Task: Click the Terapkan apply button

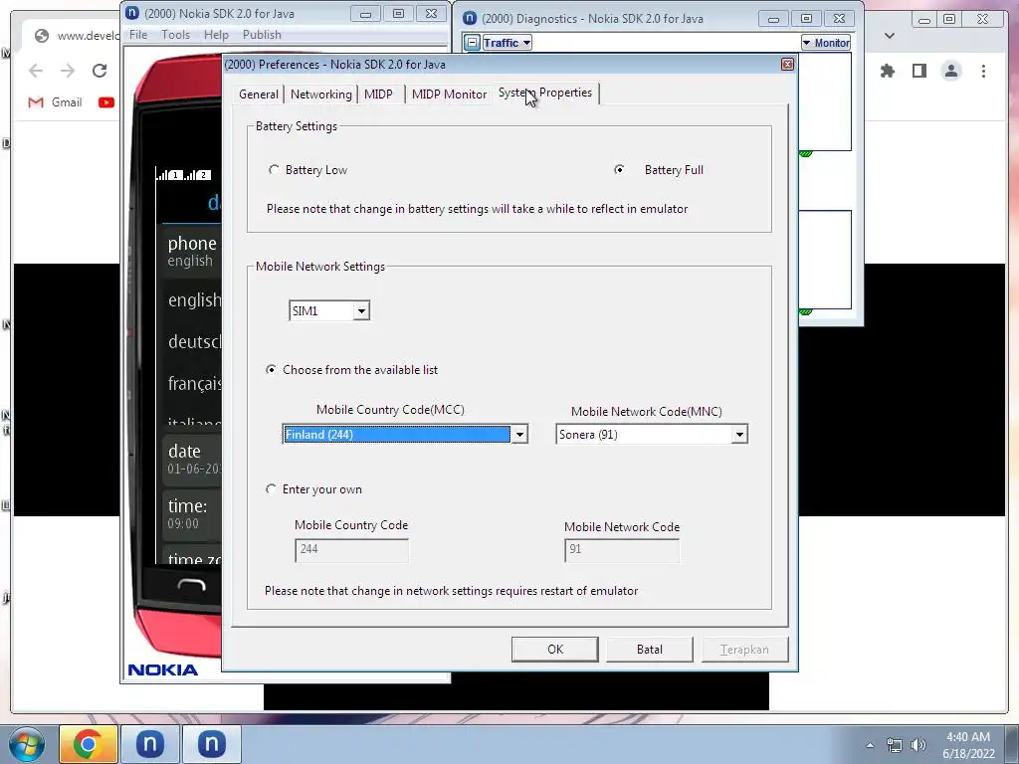Action: [744, 649]
